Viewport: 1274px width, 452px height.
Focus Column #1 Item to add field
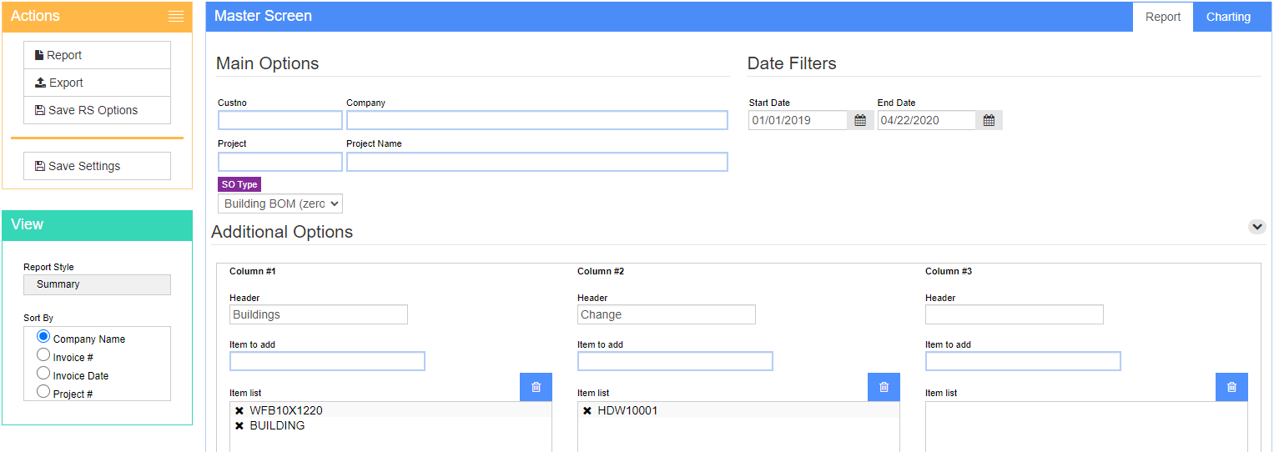(x=327, y=361)
